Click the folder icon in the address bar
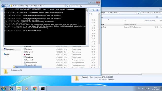This screenshot has width=162, height=91. 11,6
